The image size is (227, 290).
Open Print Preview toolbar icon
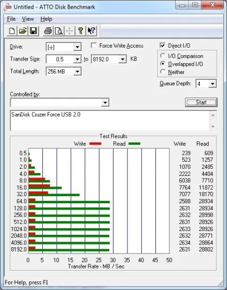(59, 31)
